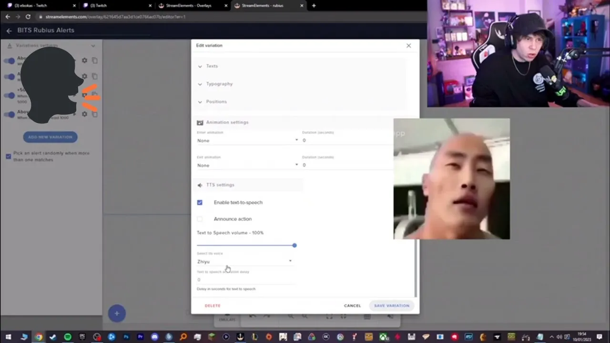610x343 pixels.
Task: Open the Windows Start menu
Action: [x=8, y=337]
